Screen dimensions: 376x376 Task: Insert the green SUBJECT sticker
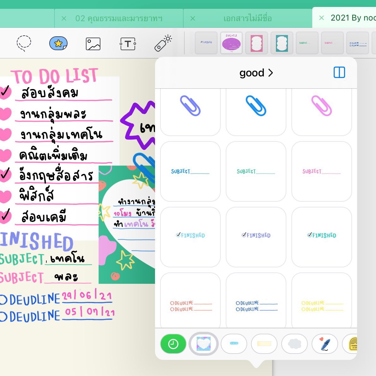pos(256,171)
